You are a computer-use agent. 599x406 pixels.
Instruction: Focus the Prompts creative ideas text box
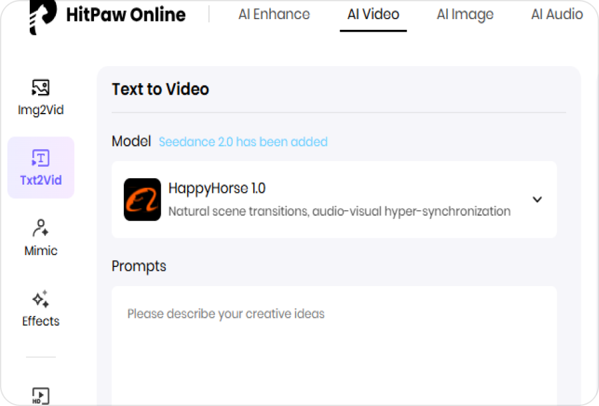click(x=334, y=346)
